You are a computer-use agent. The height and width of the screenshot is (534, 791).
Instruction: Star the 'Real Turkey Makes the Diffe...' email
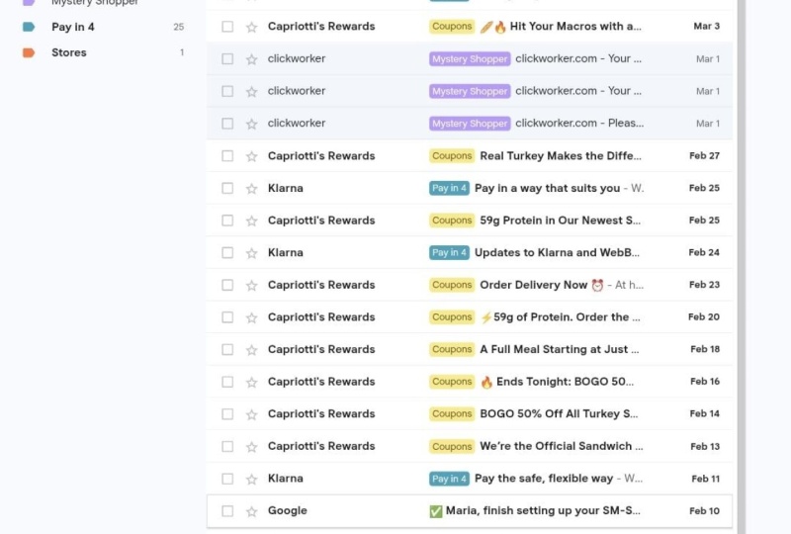pos(252,156)
